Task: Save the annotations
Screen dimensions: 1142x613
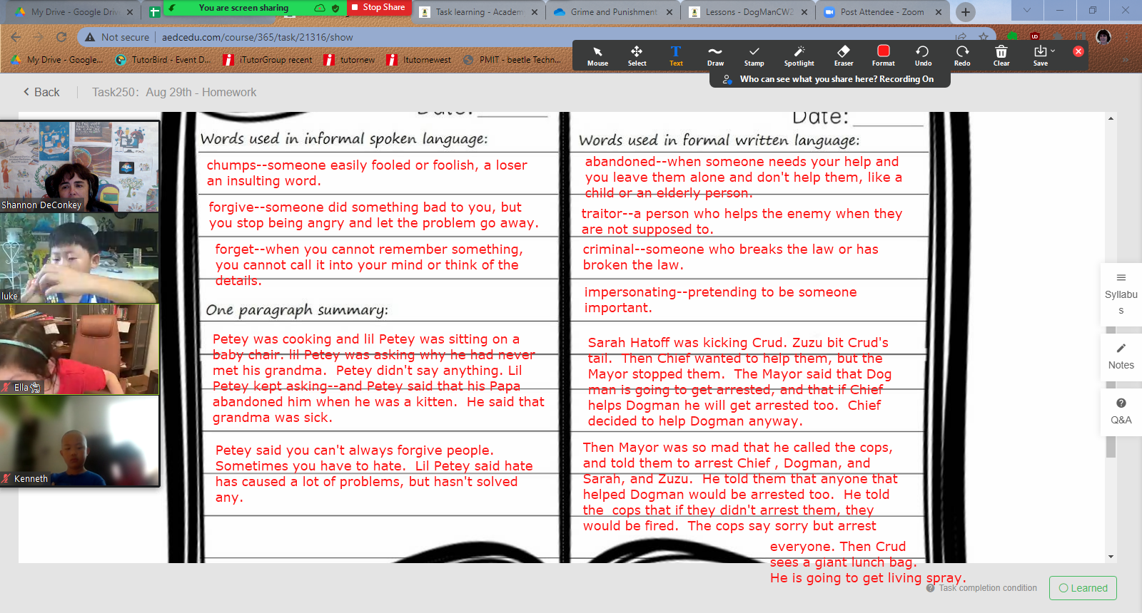Action: pyautogui.click(x=1040, y=56)
